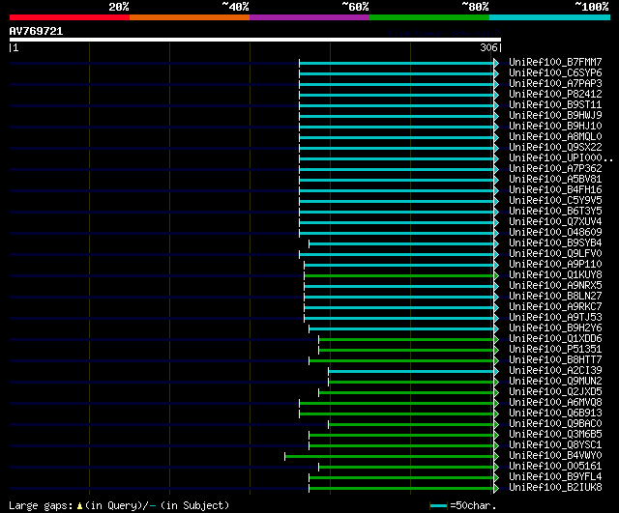Select UniRef100_A9RKC7 hit

[x=555, y=307]
